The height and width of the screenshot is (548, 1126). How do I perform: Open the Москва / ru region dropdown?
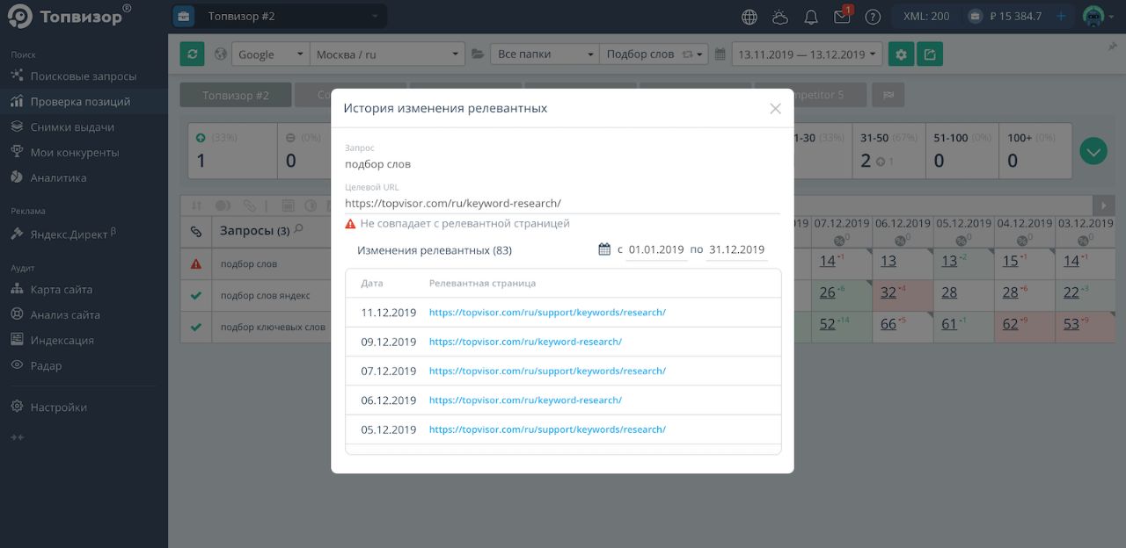point(387,54)
